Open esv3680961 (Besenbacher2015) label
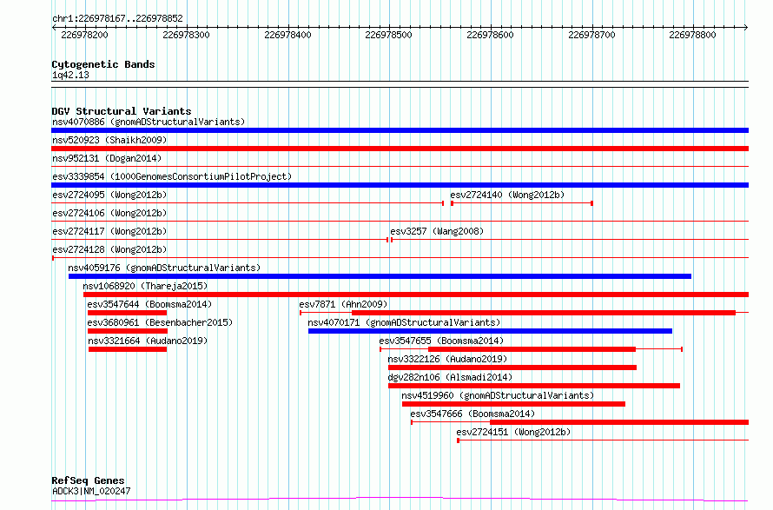 (160, 322)
